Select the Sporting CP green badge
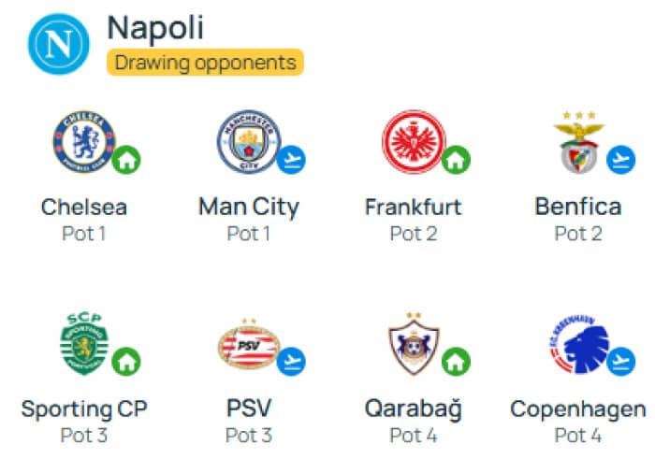 coord(84,344)
